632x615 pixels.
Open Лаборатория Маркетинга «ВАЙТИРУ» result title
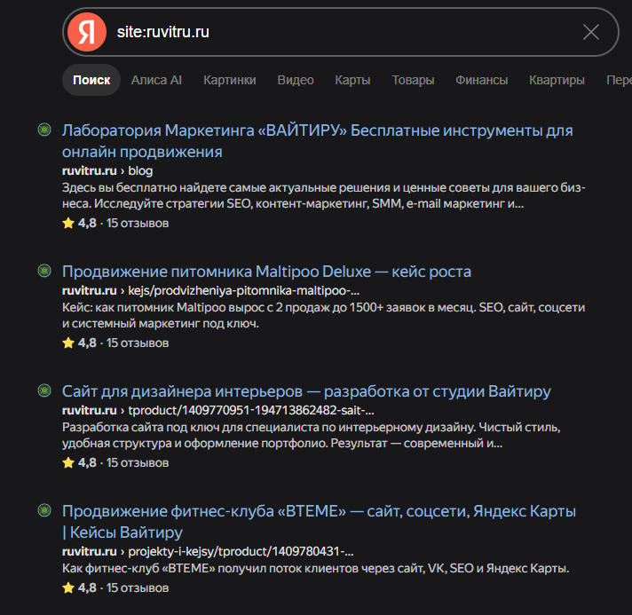(x=317, y=141)
